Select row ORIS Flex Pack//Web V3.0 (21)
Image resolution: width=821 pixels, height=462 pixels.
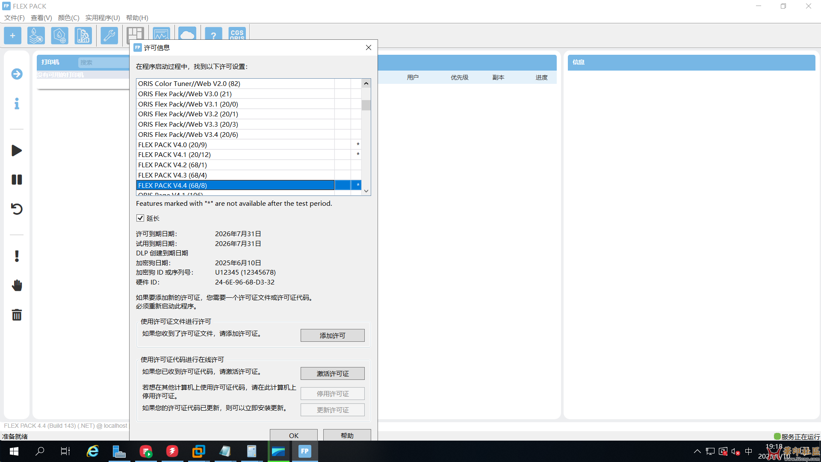[x=249, y=94]
